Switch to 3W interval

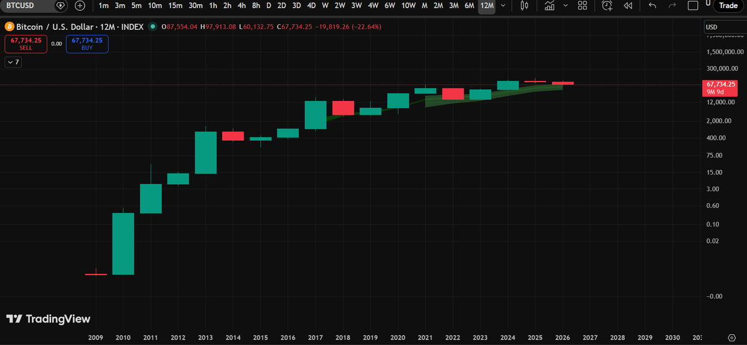[x=357, y=6]
